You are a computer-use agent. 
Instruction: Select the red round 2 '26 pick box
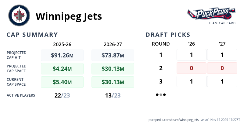click(192, 68)
